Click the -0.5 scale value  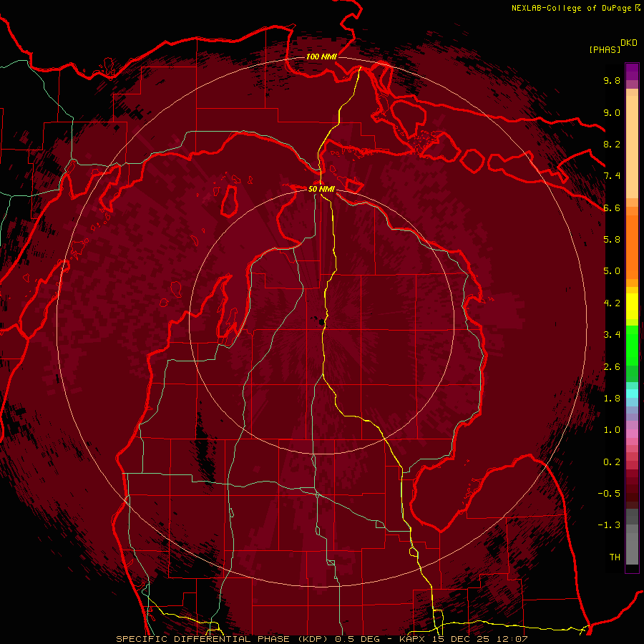[x=609, y=494]
